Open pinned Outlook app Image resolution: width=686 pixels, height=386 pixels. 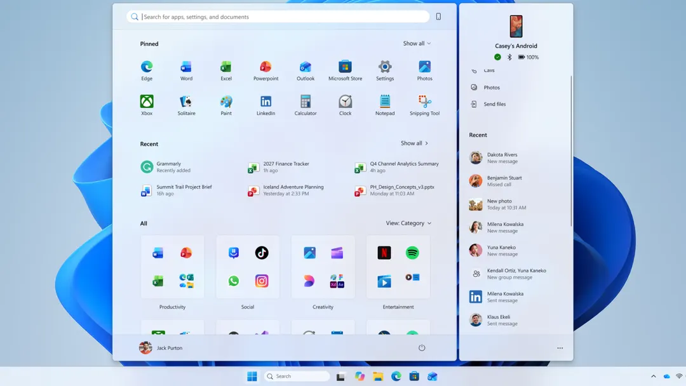(306, 70)
